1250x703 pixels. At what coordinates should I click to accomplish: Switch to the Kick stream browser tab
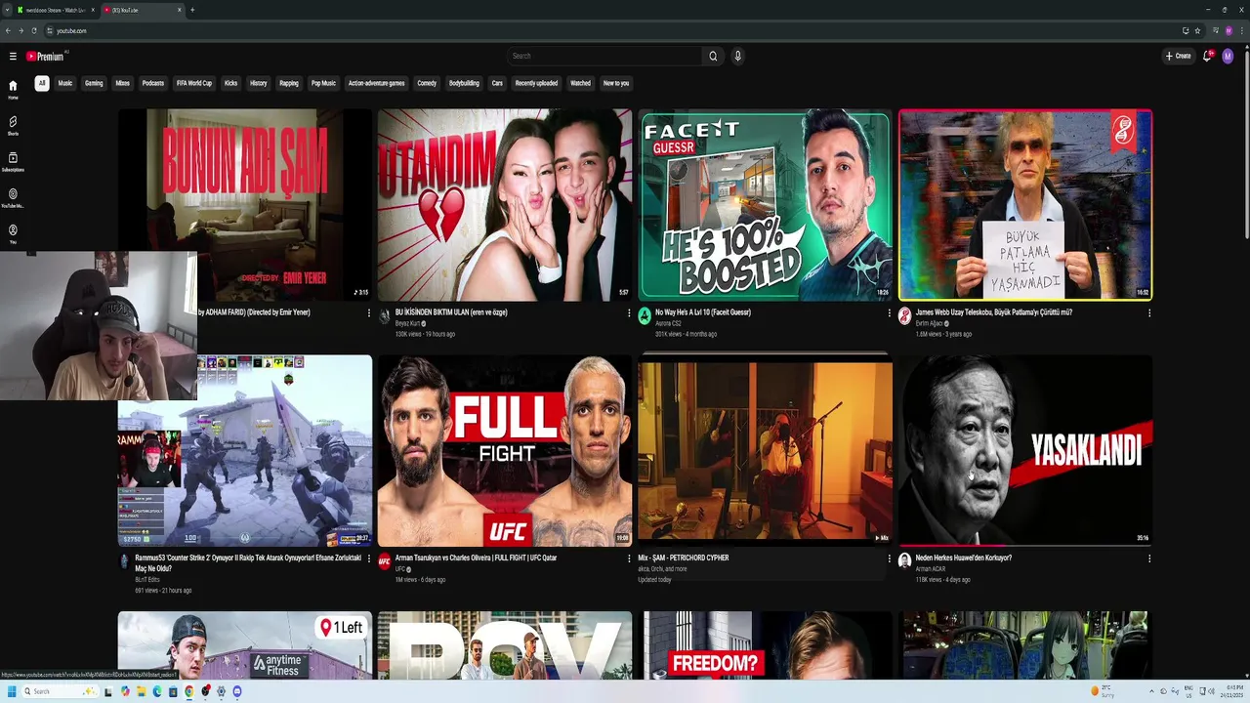(x=56, y=10)
